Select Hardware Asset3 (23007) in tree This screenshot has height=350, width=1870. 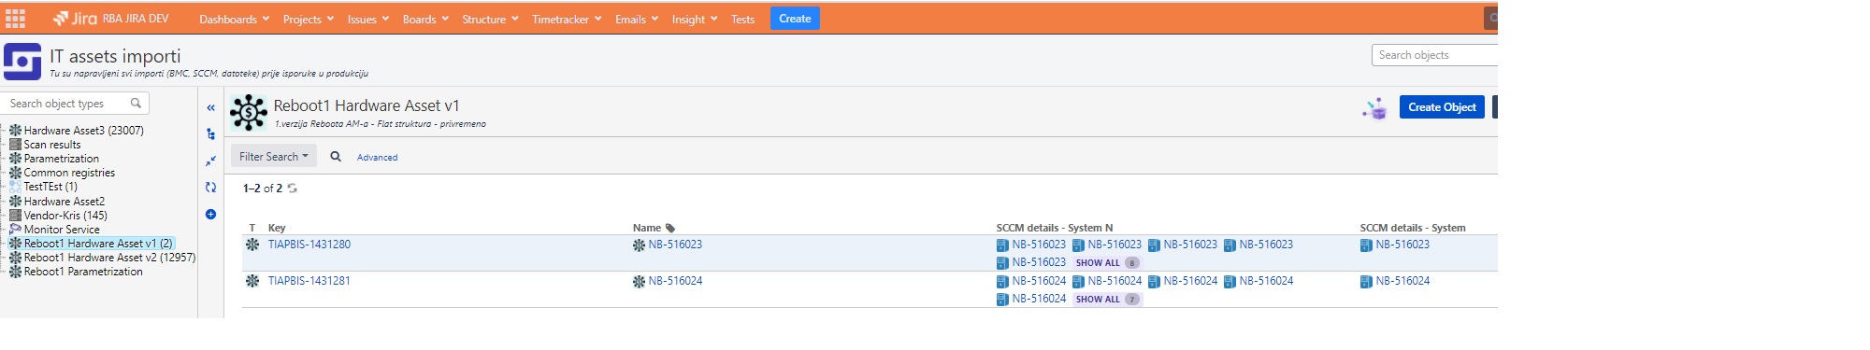[84, 131]
